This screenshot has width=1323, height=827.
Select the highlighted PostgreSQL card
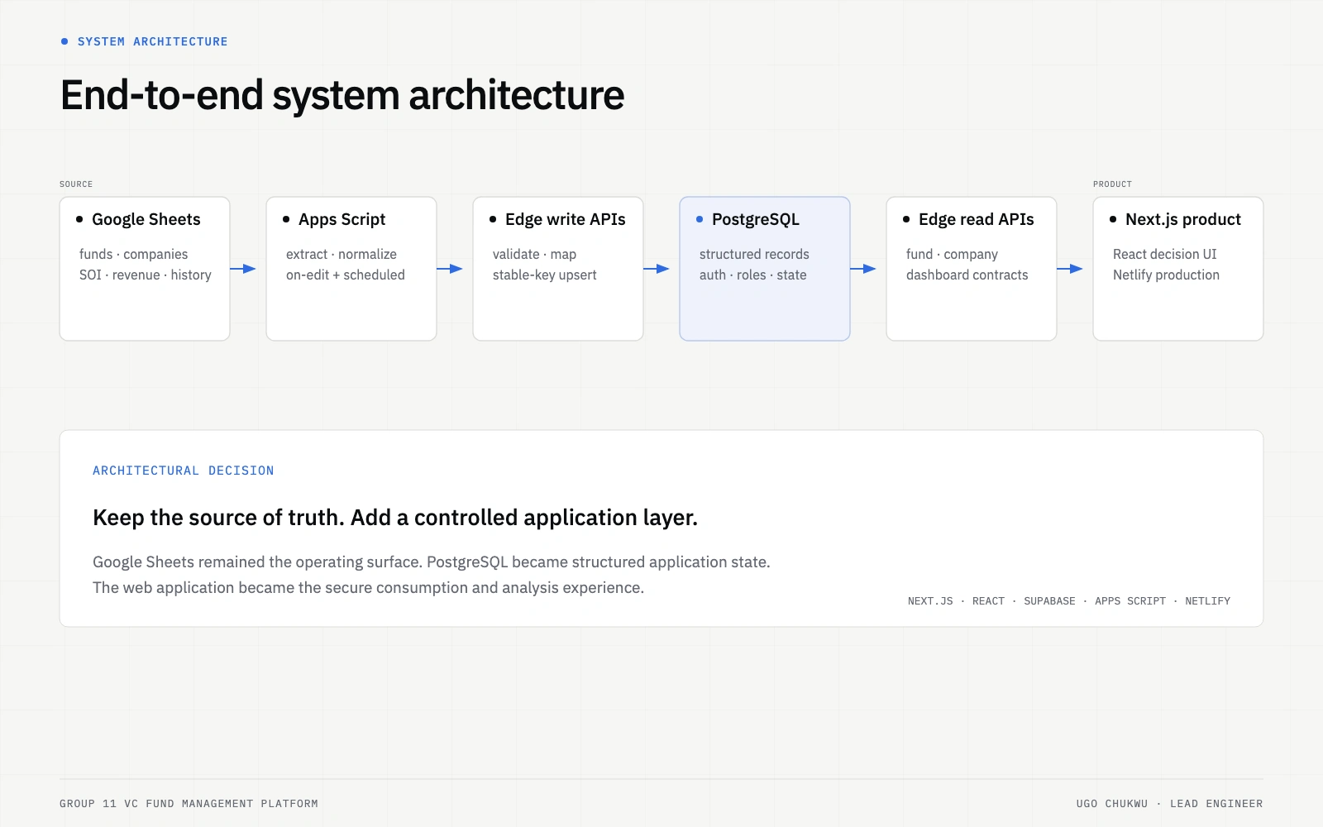[x=765, y=269]
